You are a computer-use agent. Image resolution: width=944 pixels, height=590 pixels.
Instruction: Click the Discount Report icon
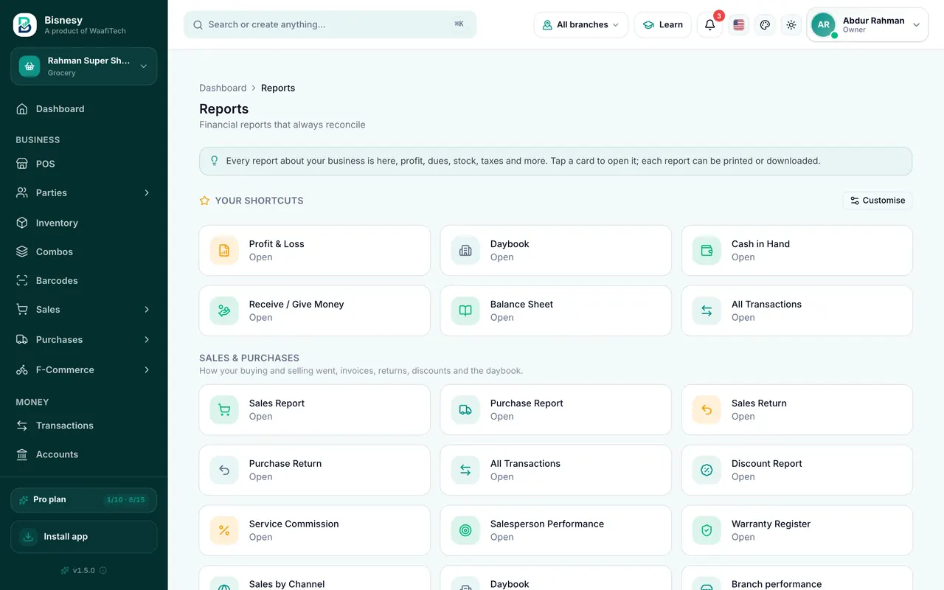click(x=707, y=471)
